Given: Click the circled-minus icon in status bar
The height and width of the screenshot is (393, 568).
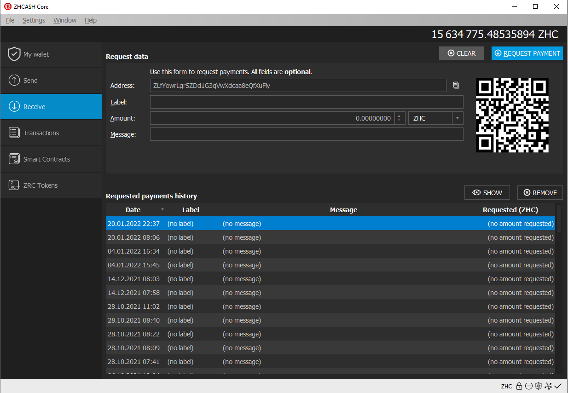Looking at the screenshot, I should click(529, 386).
